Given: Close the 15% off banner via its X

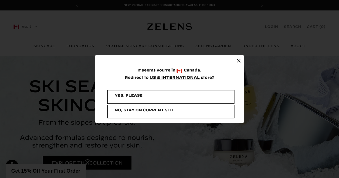Looking at the screenshot, I should pyautogui.click(x=88, y=162).
